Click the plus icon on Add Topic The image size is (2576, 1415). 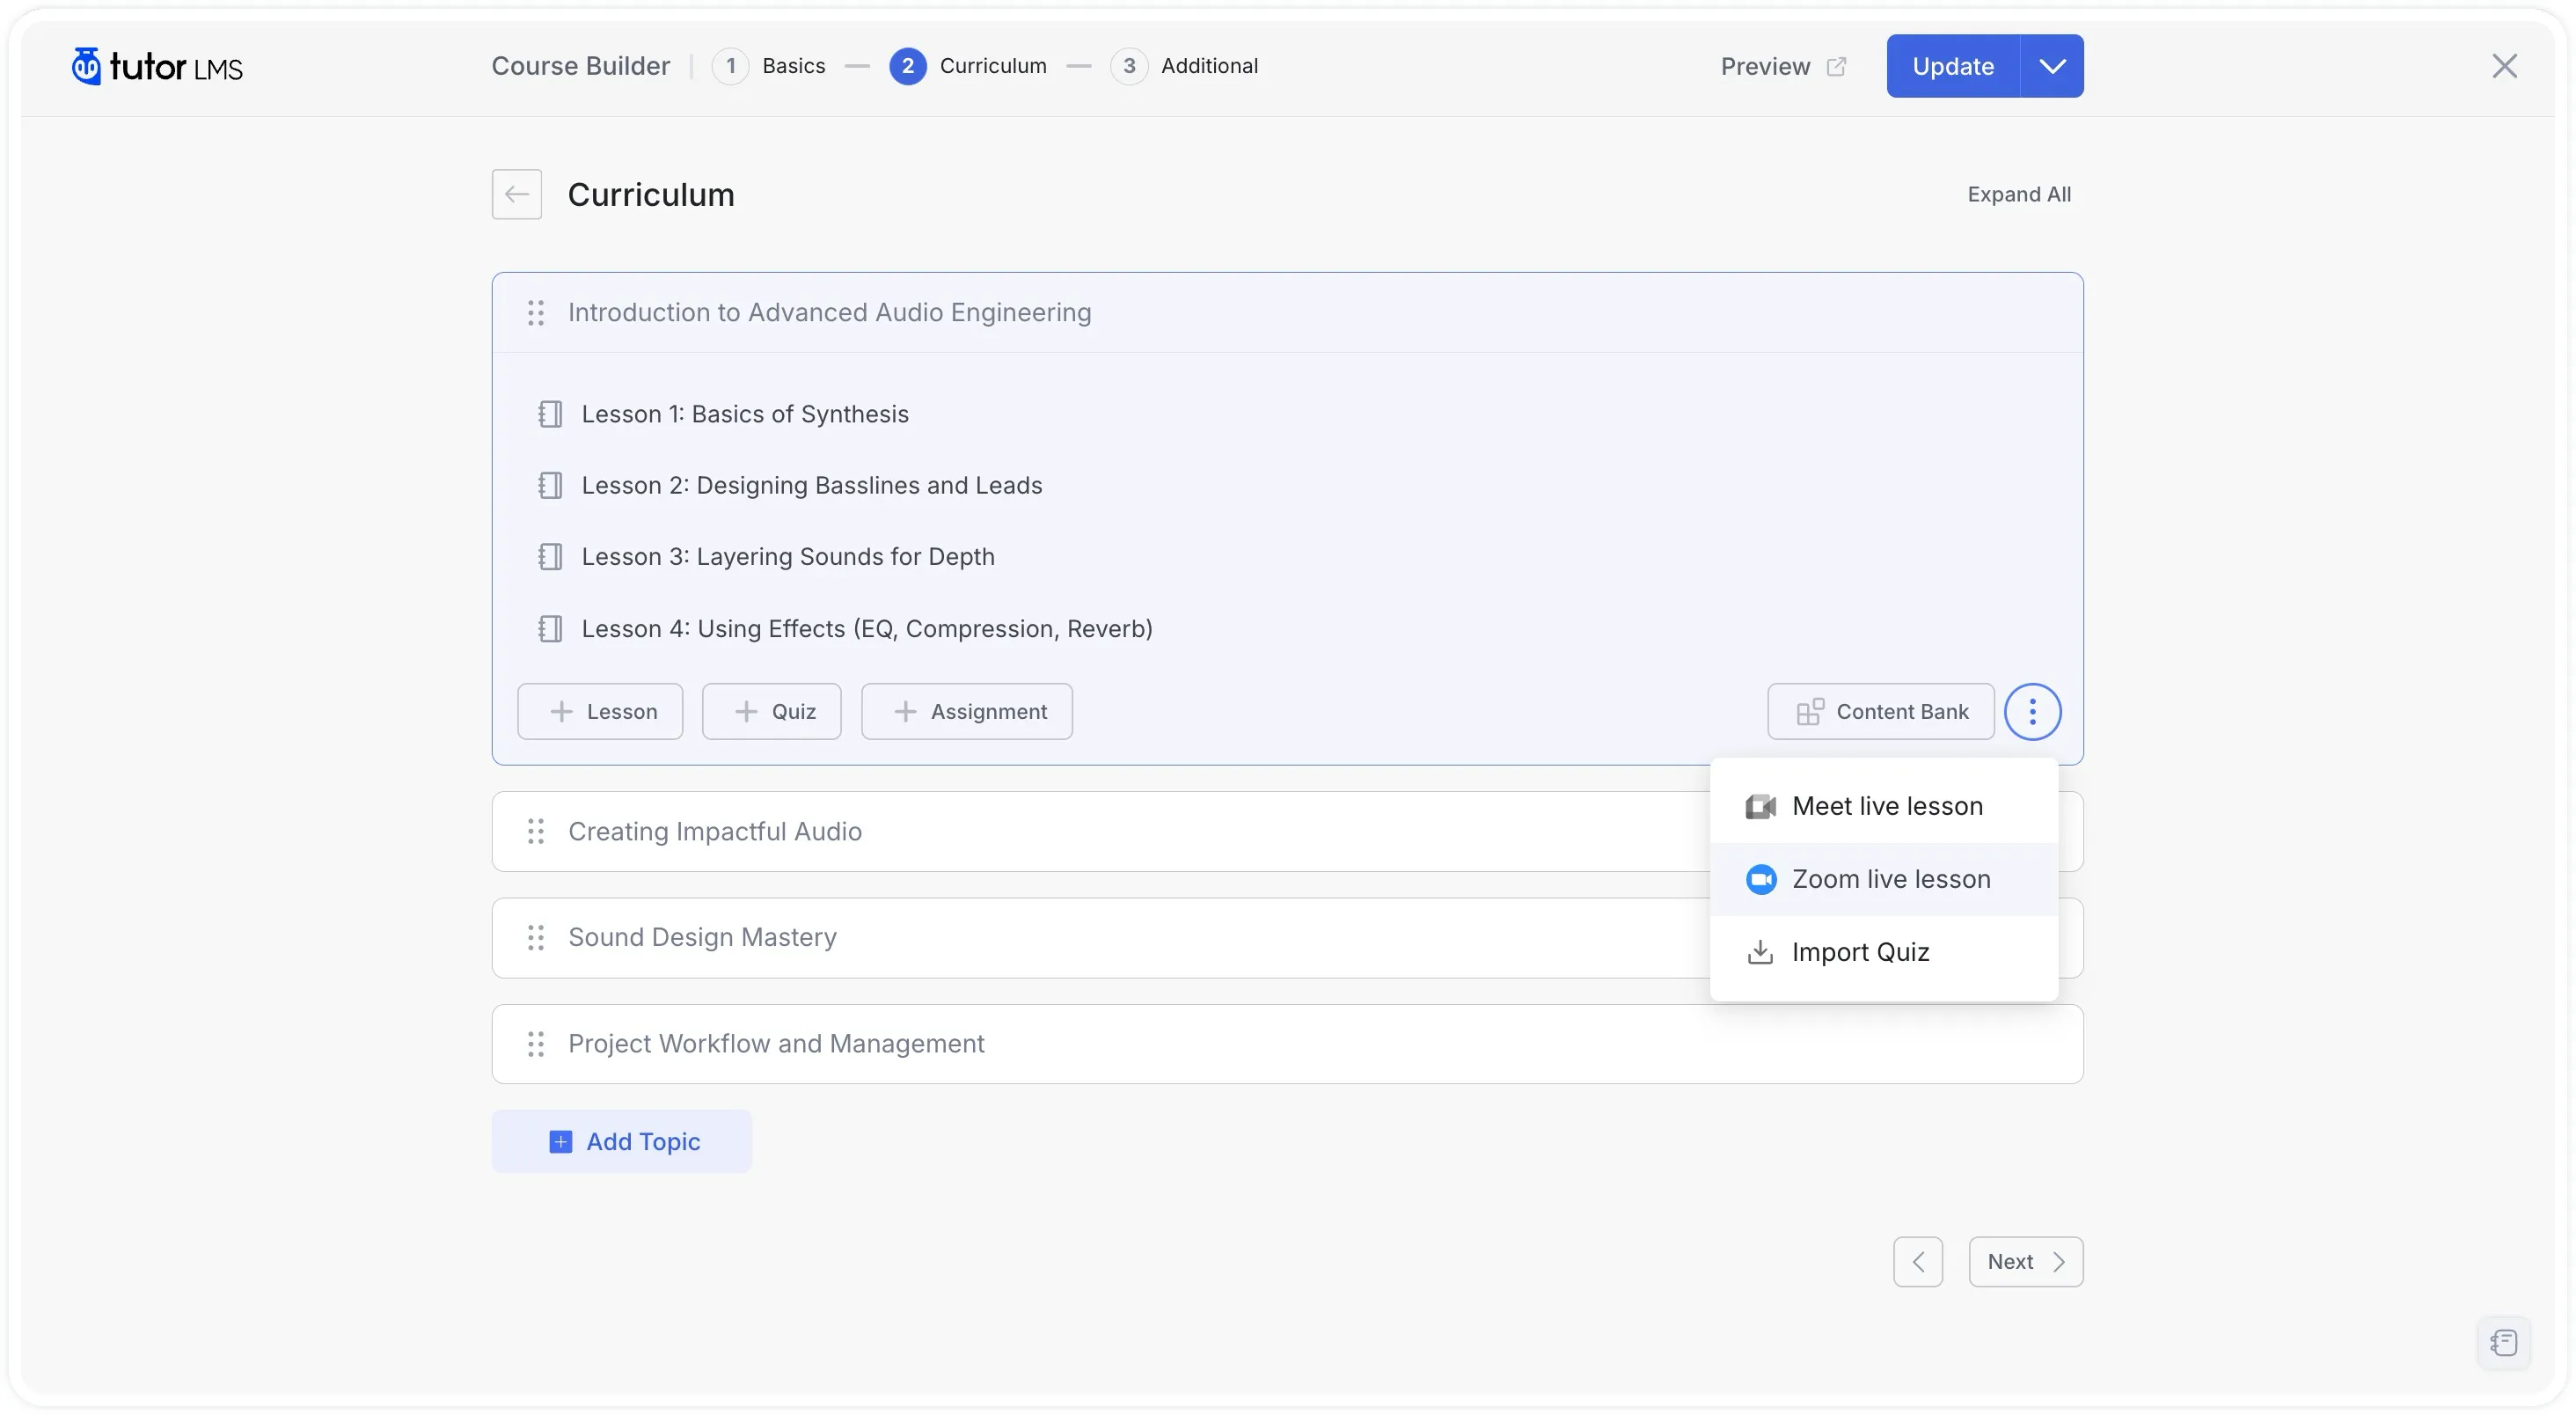(x=561, y=1141)
